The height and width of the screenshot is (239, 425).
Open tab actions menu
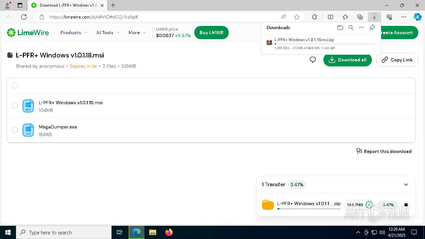click(x=20, y=5)
